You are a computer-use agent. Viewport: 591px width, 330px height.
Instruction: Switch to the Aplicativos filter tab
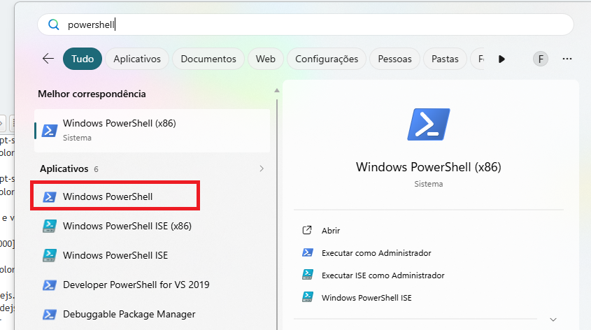(137, 59)
